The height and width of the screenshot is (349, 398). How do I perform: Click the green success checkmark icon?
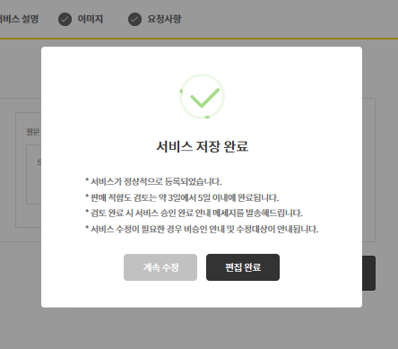[x=202, y=96]
